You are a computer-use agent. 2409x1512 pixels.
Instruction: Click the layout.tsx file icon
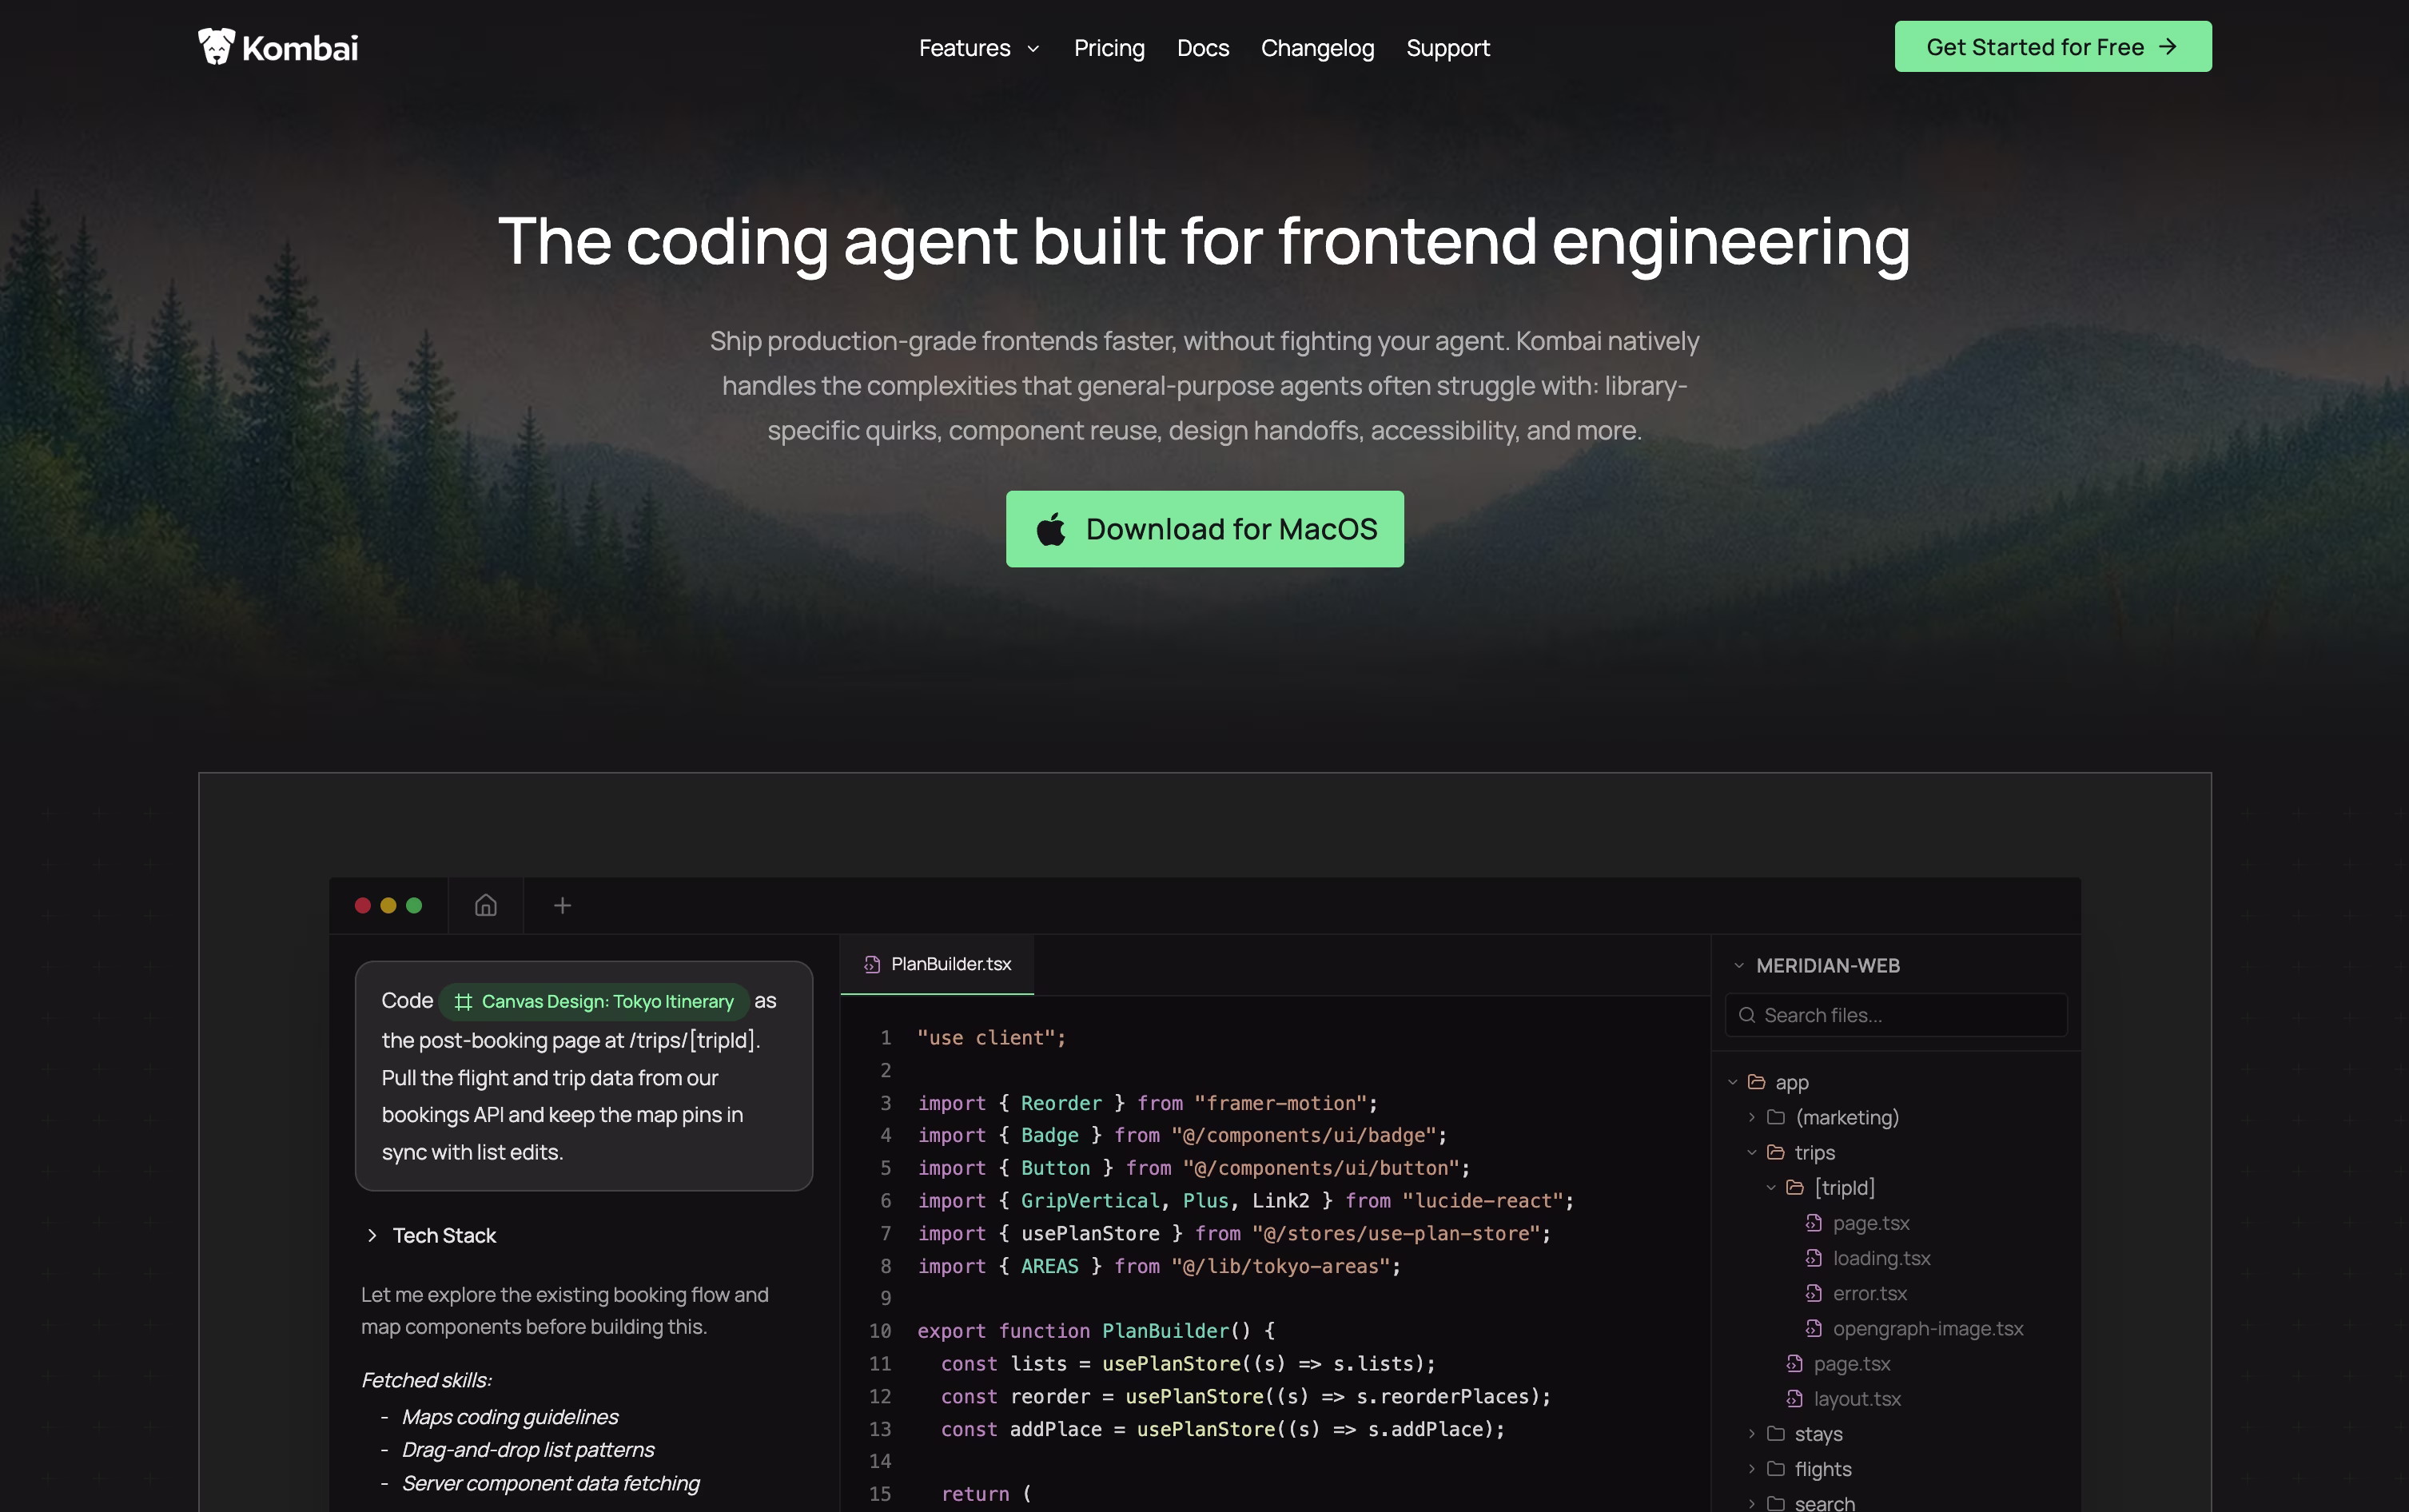pos(1795,1398)
